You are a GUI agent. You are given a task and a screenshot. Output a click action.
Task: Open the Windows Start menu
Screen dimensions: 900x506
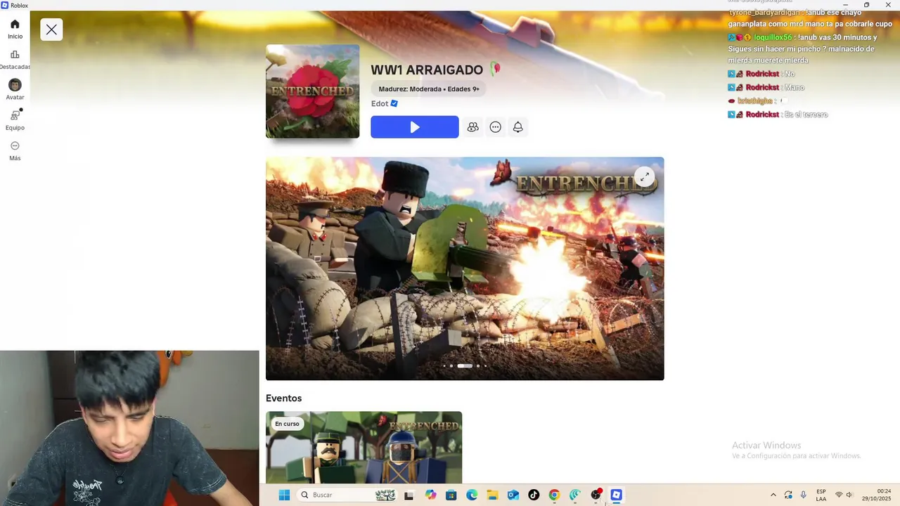click(284, 495)
